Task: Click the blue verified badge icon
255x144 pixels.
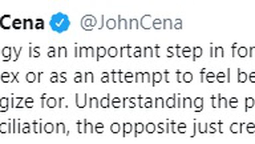Action: [60, 23]
